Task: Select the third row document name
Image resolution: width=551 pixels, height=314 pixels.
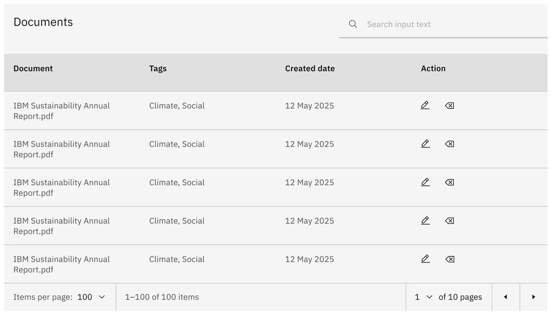Action: click(x=62, y=188)
